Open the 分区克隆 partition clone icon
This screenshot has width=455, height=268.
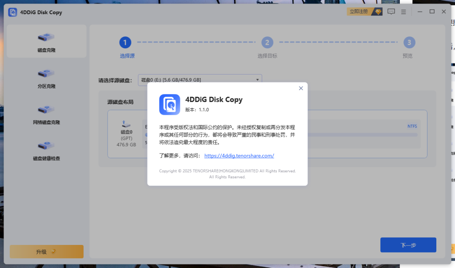[46, 73]
